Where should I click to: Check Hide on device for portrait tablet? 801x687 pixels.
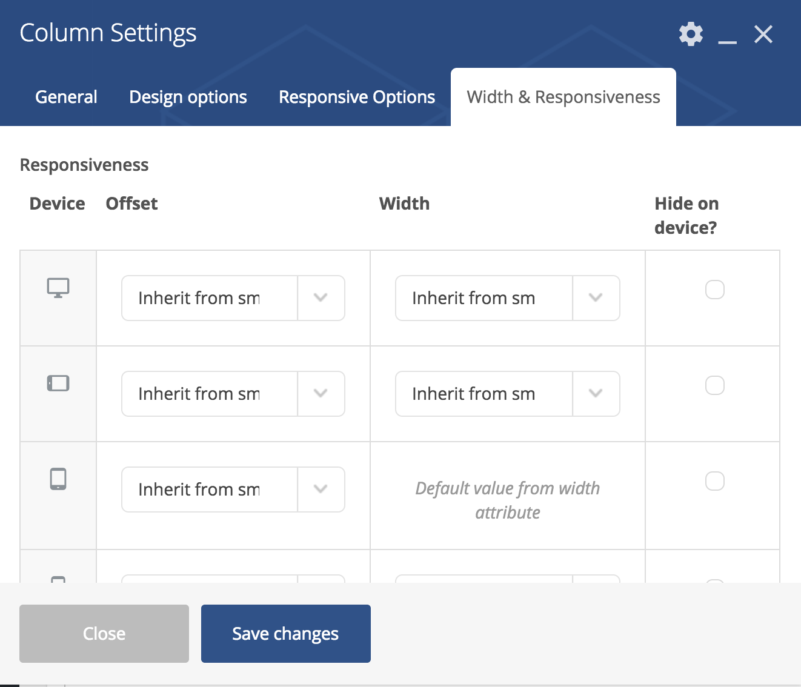[x=715, y=481]
